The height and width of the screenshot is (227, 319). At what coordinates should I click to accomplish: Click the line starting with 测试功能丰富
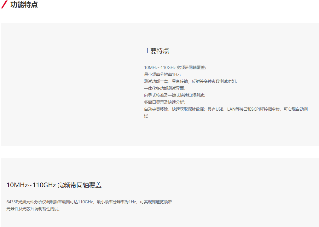pos(190,81)
